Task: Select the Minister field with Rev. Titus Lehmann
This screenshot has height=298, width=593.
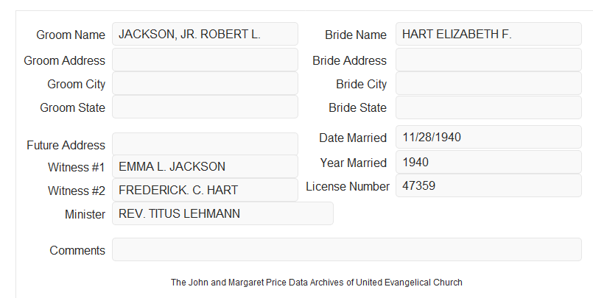Action: (x=222, y=213)
